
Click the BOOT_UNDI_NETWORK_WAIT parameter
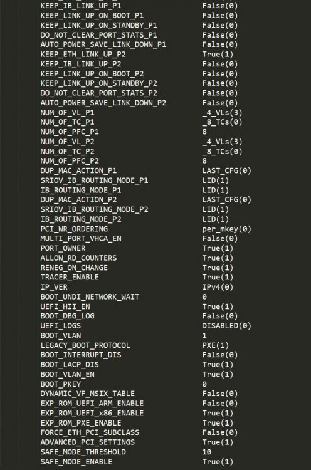pos(90,297)
